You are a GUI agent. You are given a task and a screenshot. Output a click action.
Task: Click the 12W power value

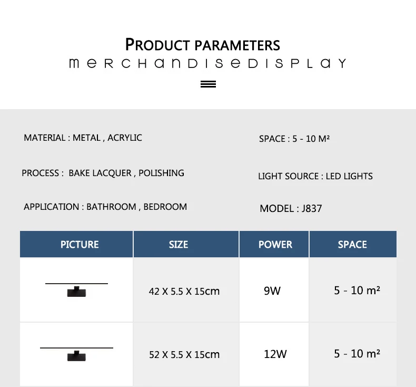275,354
